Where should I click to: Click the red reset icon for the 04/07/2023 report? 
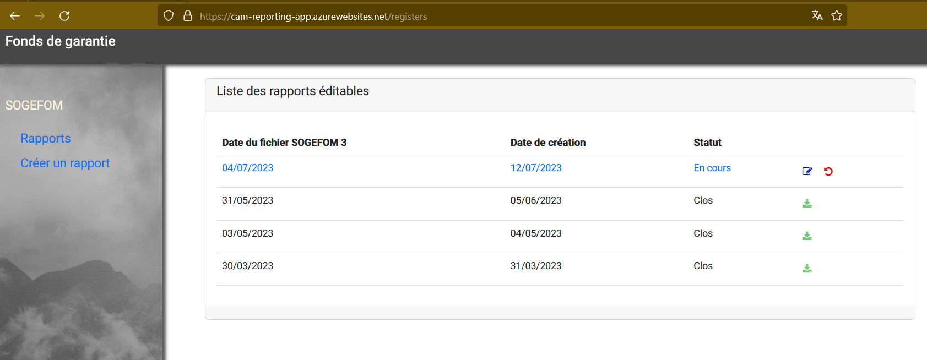tap(828, 171)
